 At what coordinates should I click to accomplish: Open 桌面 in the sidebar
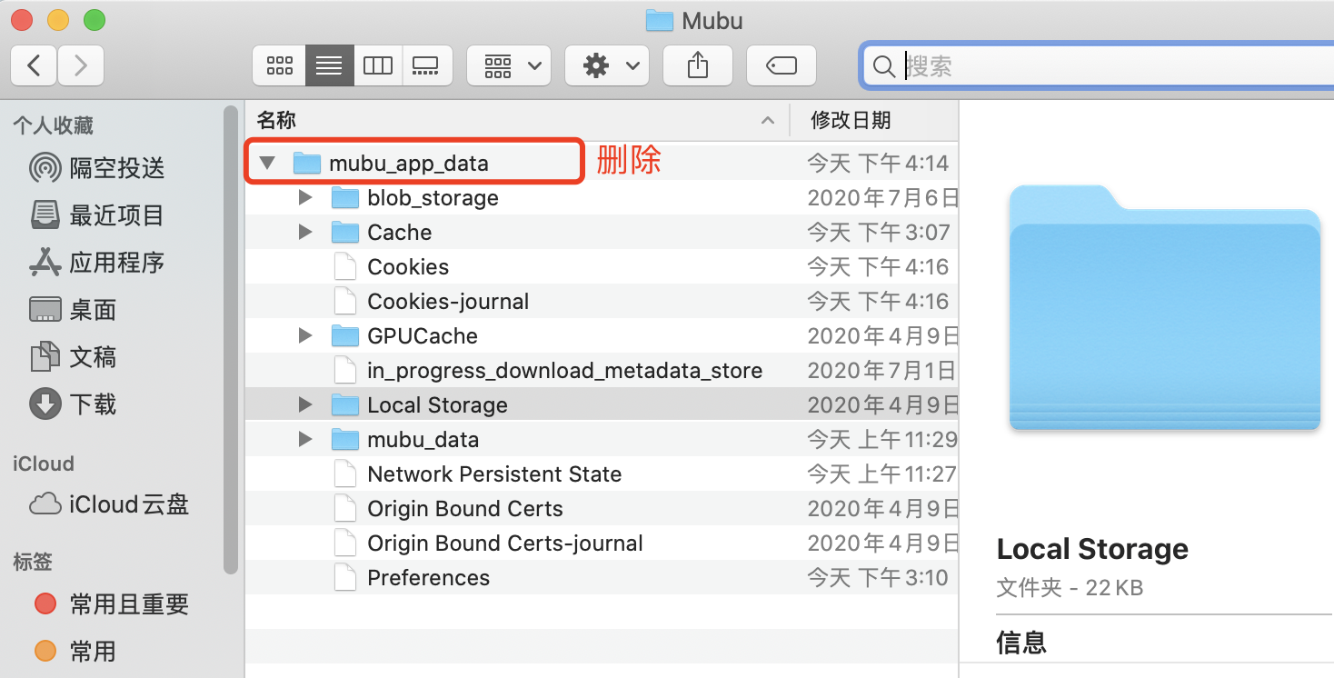click(x=73, y=310)
